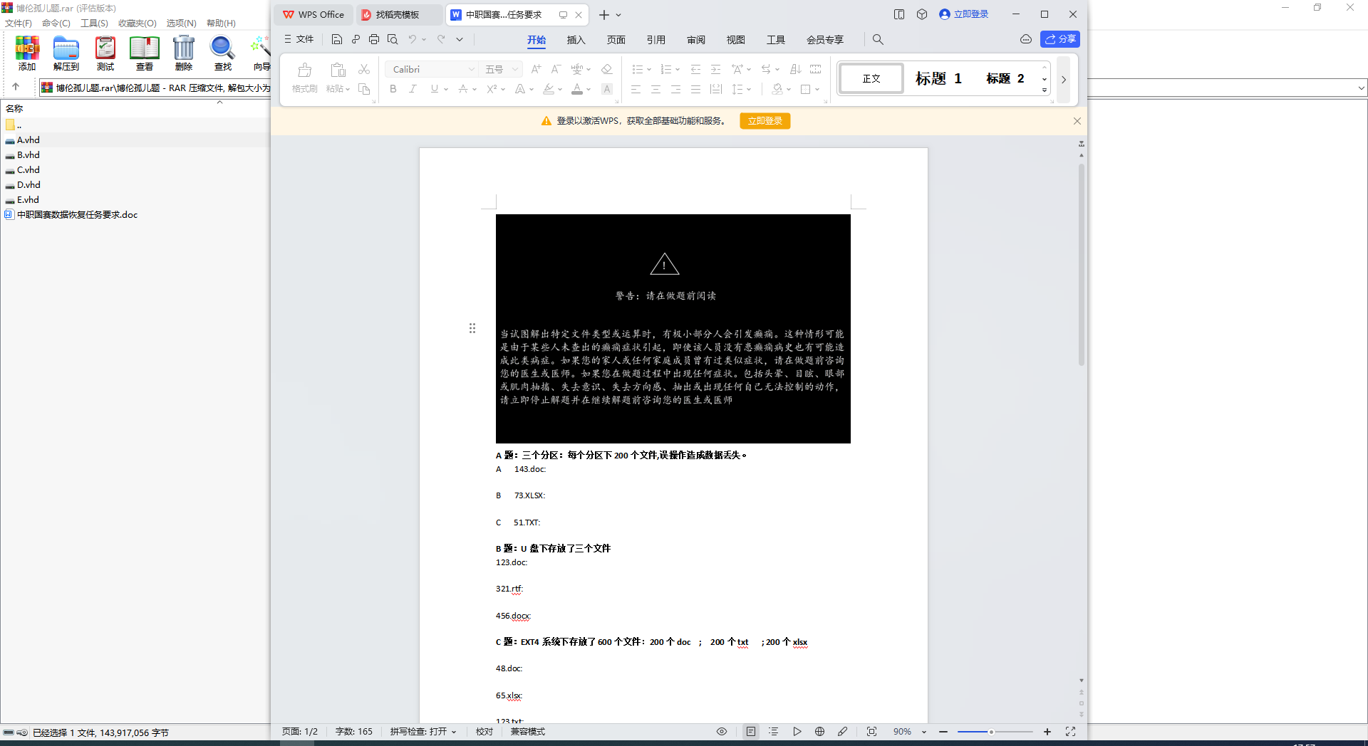The height and width of the screenshot is (746, 1368).
Task: Click the Decrease indent icon
Action: point(695,69)
